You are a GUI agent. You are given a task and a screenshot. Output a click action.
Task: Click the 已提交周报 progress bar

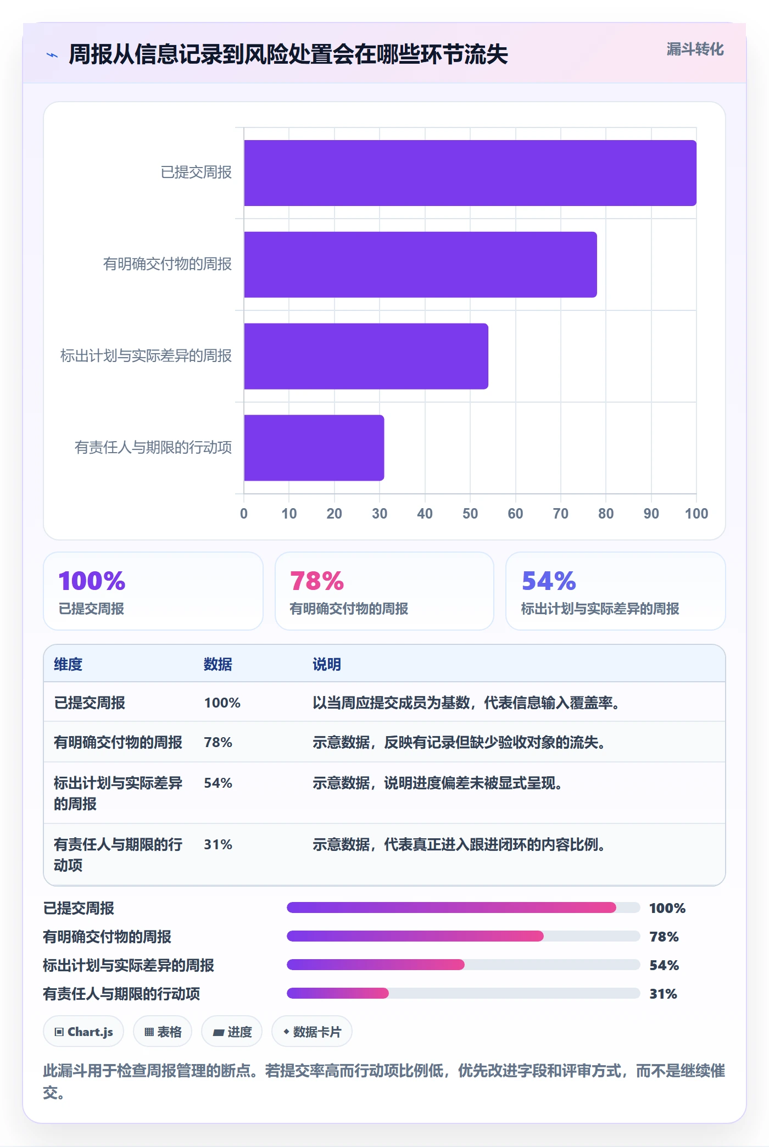coord(464,907)
